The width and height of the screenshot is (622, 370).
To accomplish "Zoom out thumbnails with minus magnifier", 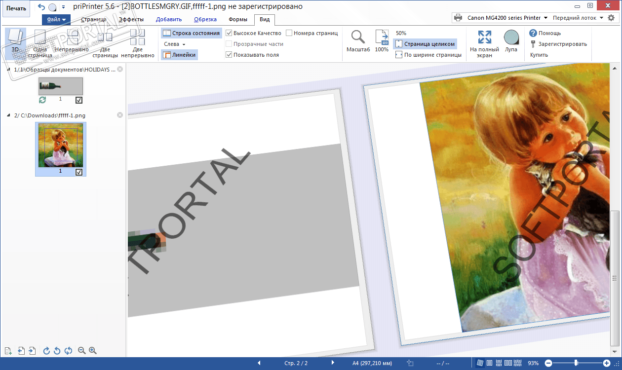I will click(x=82, y=351).
